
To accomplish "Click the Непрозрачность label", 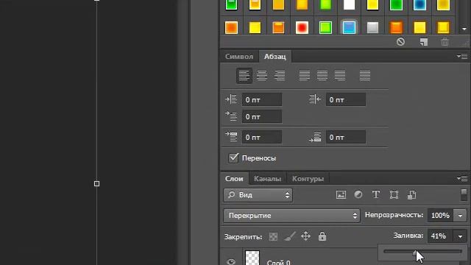I will pos(394,215).
